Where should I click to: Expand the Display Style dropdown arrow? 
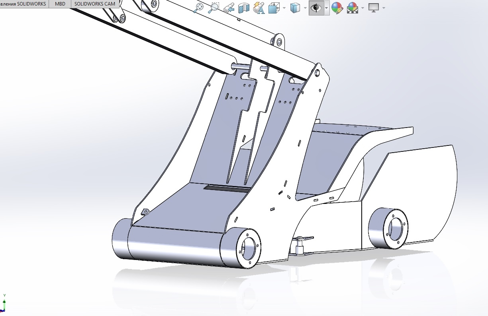point(305,8)
